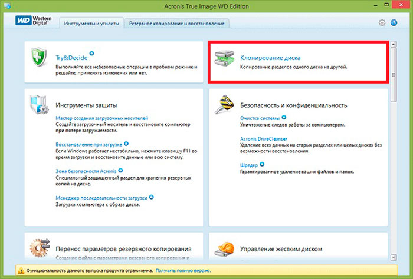This screenshot has width=413, height=279.
Task: Launch Acronis DriveCleanser link
Action: [x=263, y=139]
